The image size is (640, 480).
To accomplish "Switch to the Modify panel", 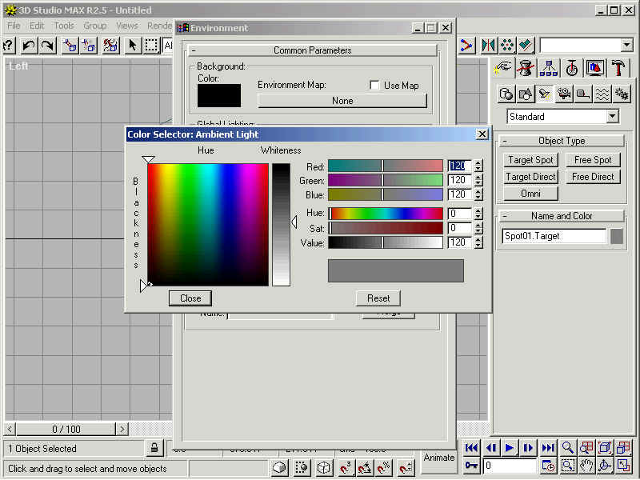I will (x=524, y=68).
